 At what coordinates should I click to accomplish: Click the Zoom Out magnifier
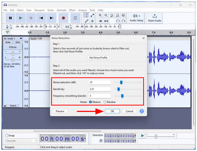106,15
